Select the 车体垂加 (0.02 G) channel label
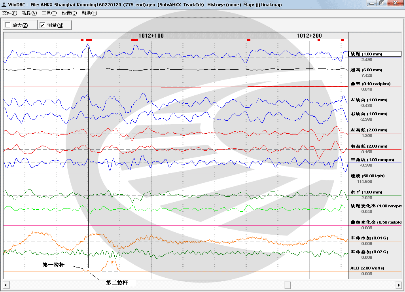The height and width of the screenshot is (292, 405). [369, 252]
